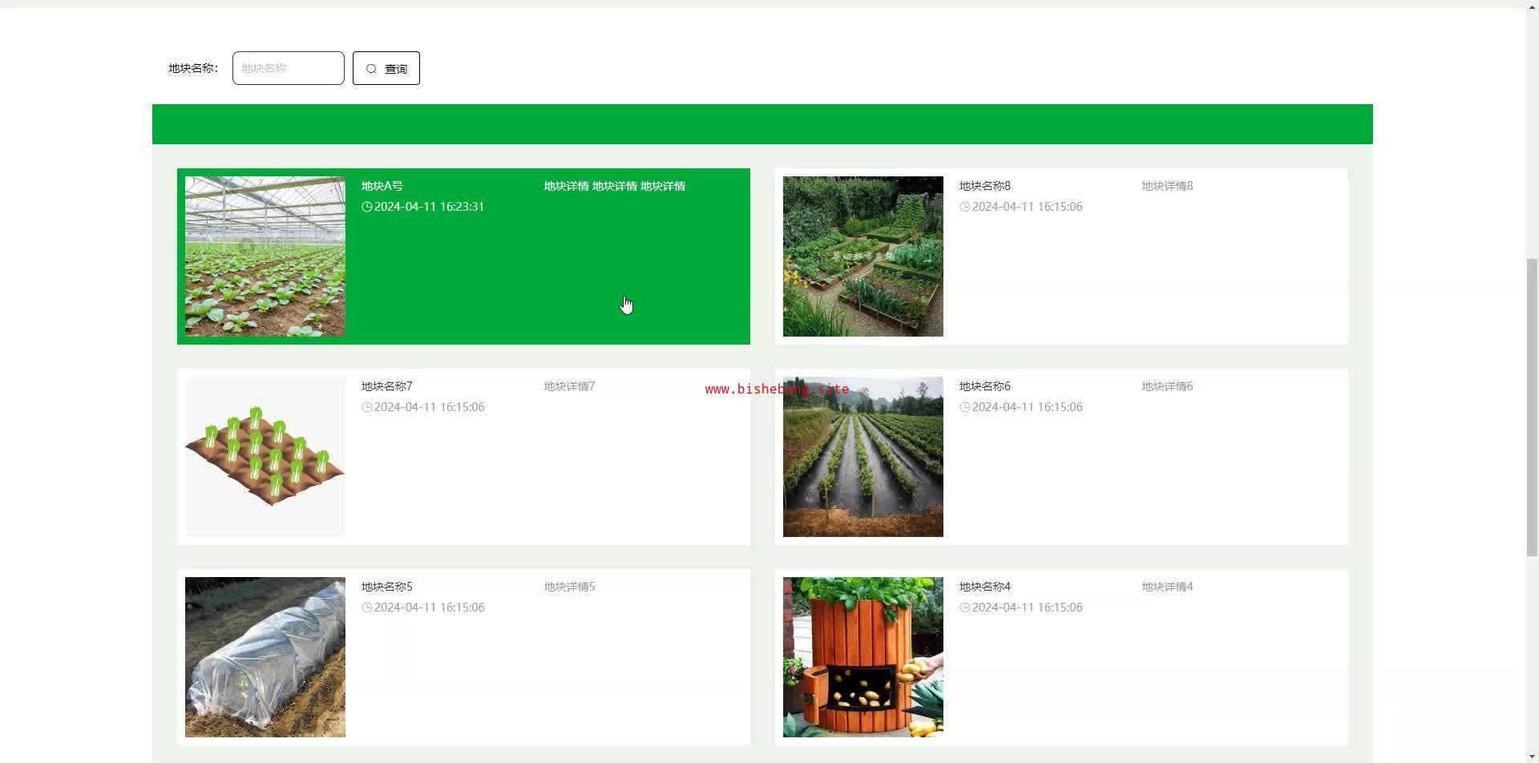Click the description text 地块详情4

[1168, 587]
